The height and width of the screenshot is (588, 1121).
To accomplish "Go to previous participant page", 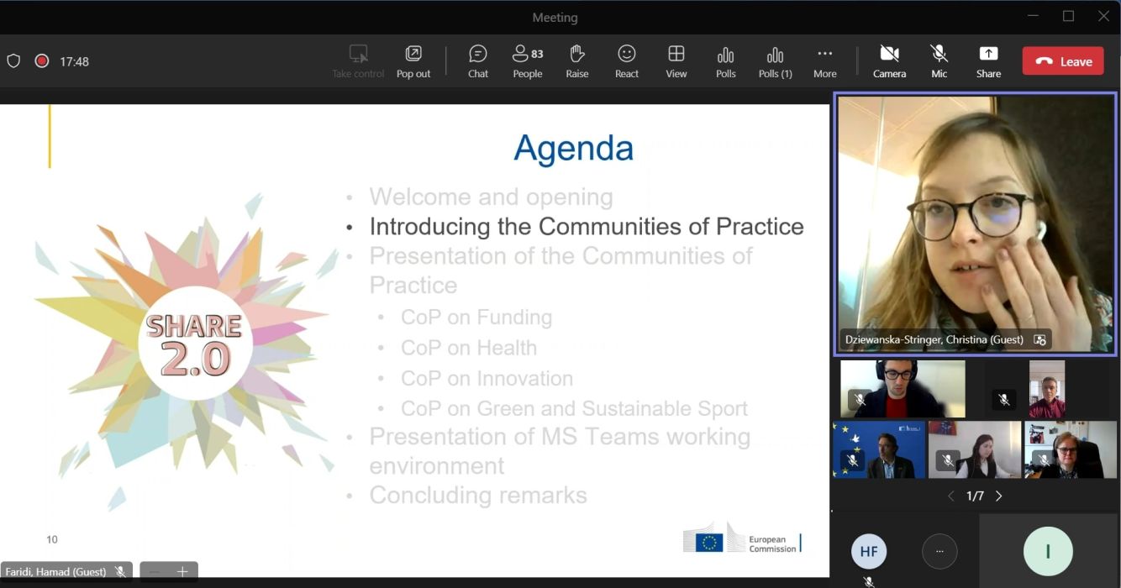I will coord(950,496).
